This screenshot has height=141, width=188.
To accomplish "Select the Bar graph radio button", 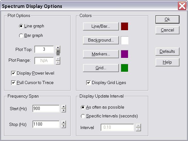I will 21,36.
